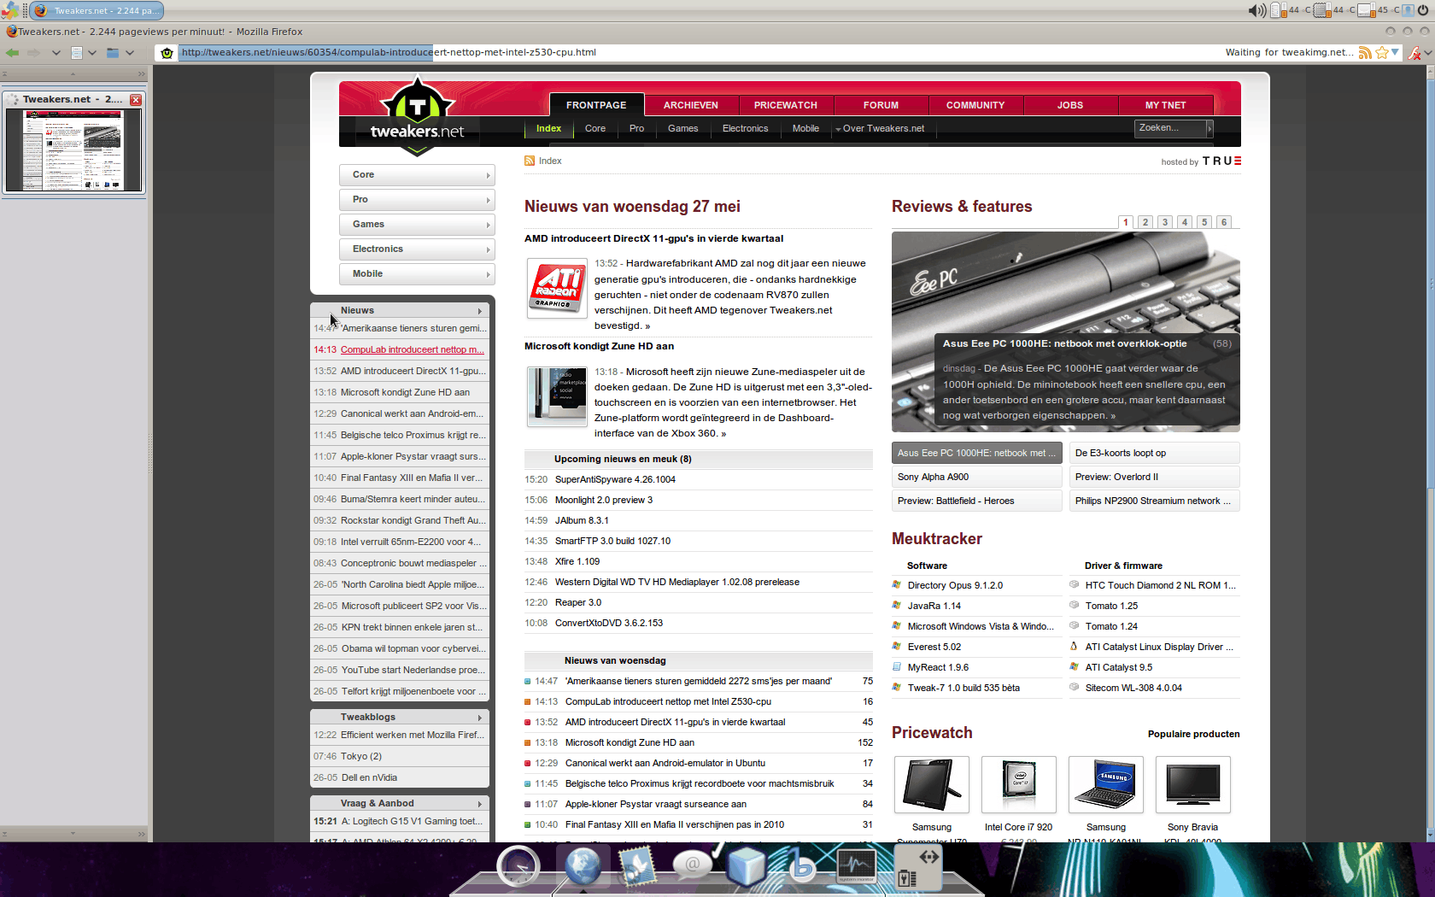The height and width of the screenshot is (897, 1435).
Task: Expand the Vraag & Aanbod panel header
Action: coord(400,803)
